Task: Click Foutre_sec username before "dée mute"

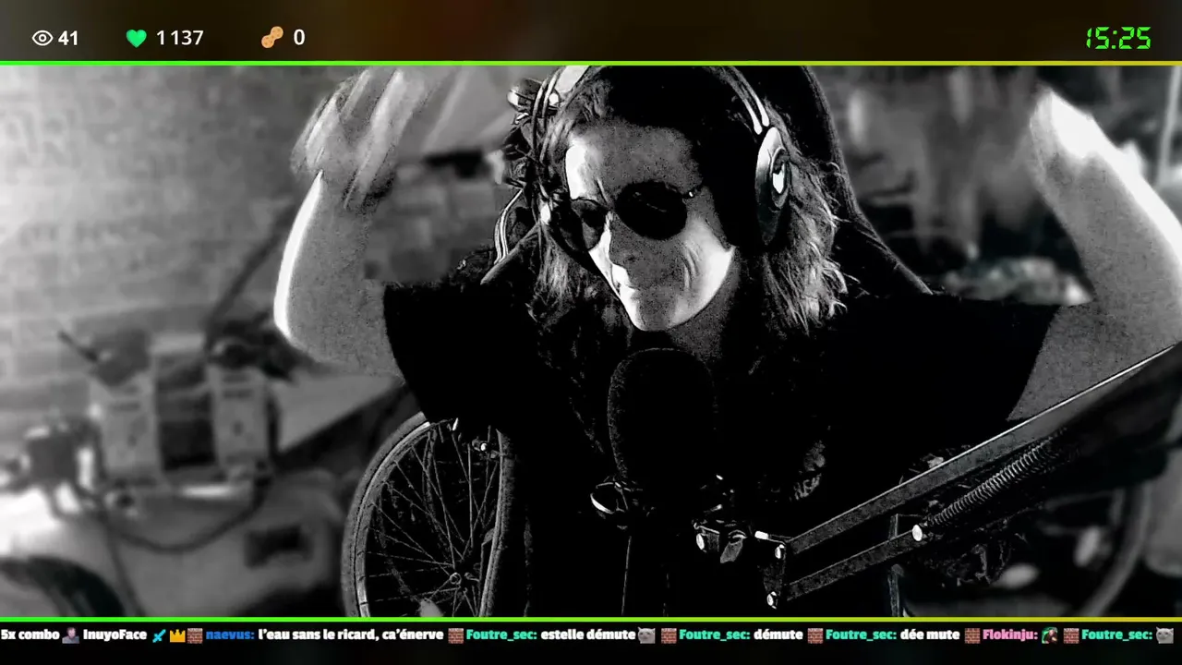Action: tap(861, 635)
